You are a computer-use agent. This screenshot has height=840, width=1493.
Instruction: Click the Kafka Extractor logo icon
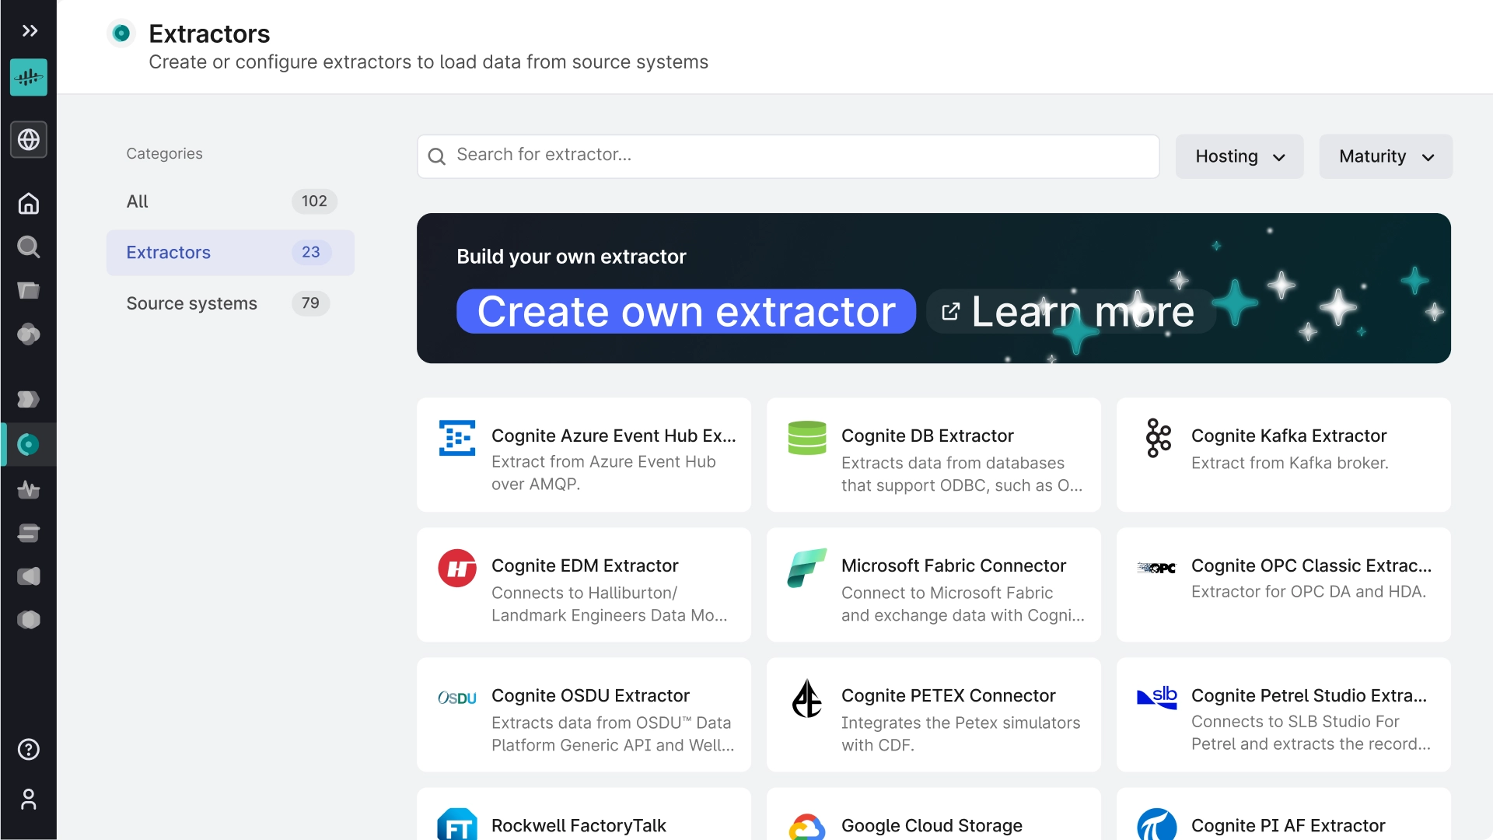[1158, 438]
